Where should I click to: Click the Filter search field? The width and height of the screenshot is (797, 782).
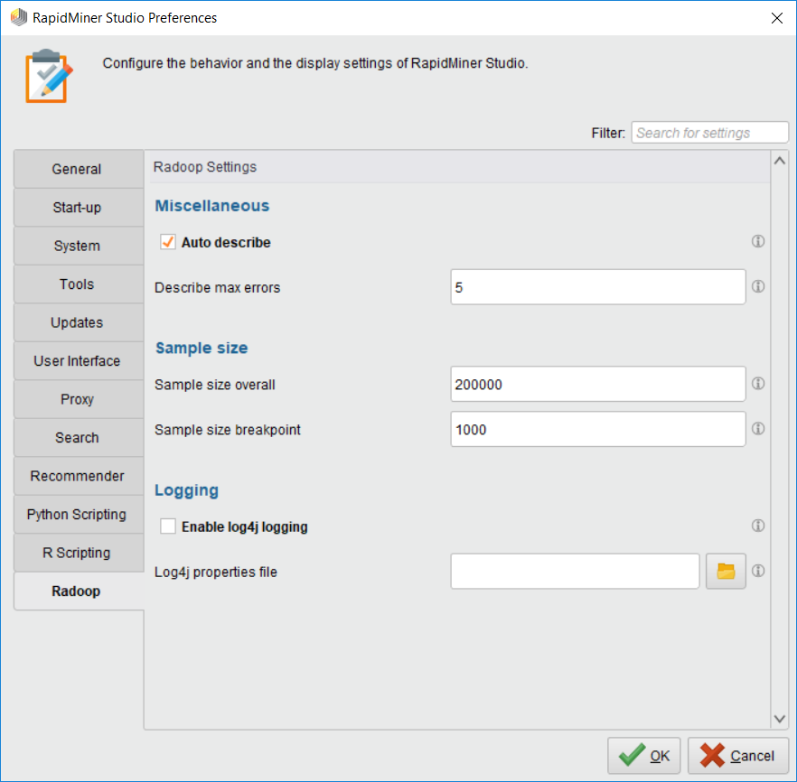[709, 133]
